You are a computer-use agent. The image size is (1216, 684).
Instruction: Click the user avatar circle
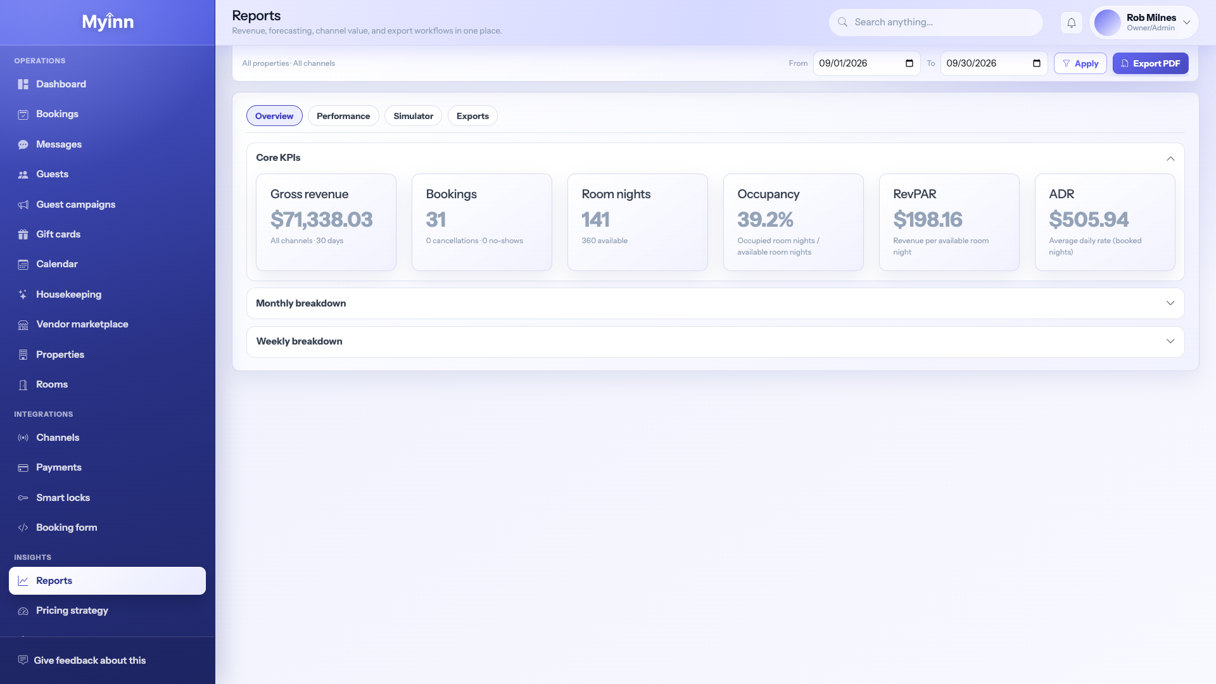pyautogui.click(x=1108, y=23)
